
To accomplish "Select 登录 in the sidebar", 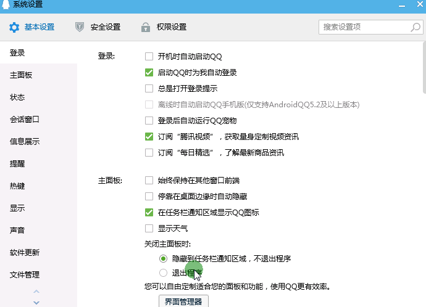I will [38, 52].
